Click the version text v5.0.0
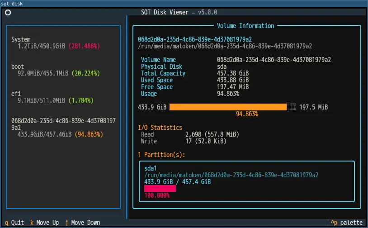This screenshot has width=368, height=228. [208, 12]
